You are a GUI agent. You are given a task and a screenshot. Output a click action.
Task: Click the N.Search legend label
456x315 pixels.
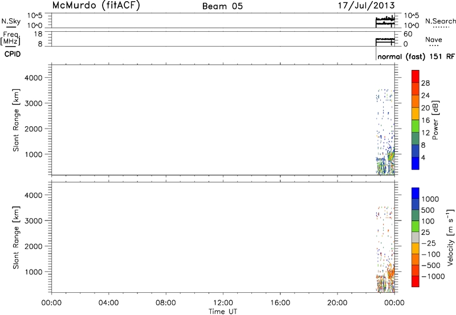tap(440, 21)
